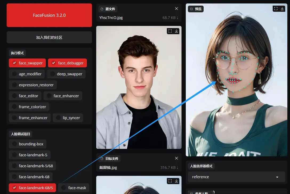Download the preview output image
Viewport: 290px width, 194px height.
click(x=282, y=9)
